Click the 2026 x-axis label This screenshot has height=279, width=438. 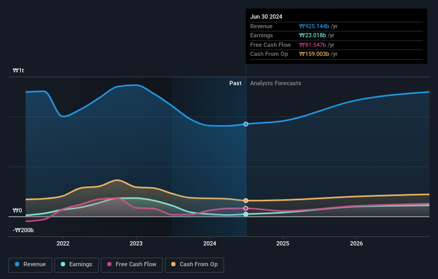(x=356, y=243)
